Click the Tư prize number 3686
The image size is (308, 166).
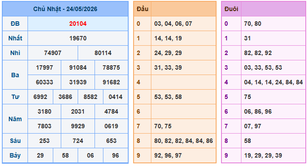pyautogui.click(x=65, y=97)
